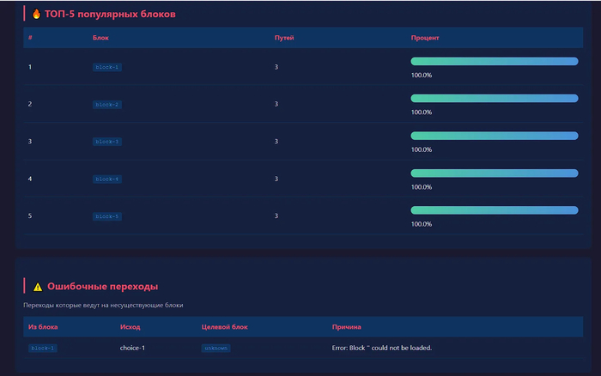
Task: Sort by the Блок column header
Action: pyautogui.click(x=100, y=38)
